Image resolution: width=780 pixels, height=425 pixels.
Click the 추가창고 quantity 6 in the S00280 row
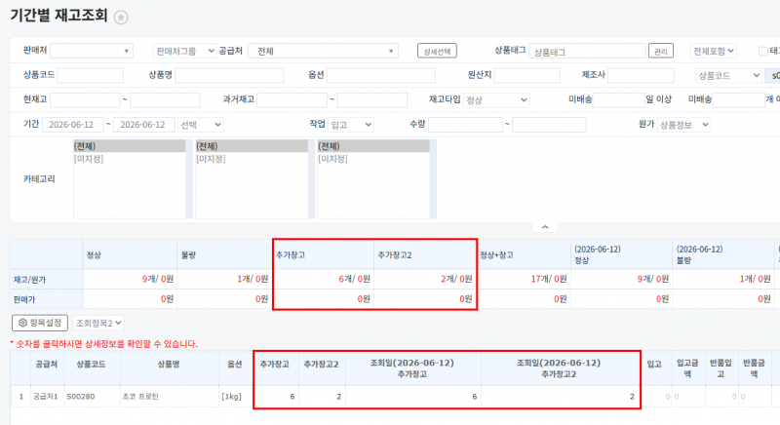click(x=292, y=396)
